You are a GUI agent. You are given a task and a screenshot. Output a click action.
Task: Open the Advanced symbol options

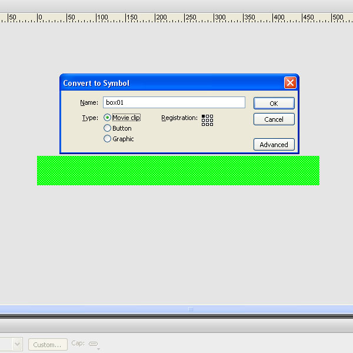(274, 145)
